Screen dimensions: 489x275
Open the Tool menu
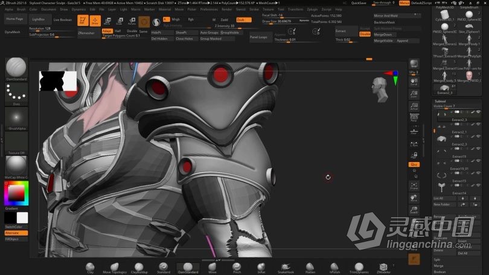[x=281, y=9]
